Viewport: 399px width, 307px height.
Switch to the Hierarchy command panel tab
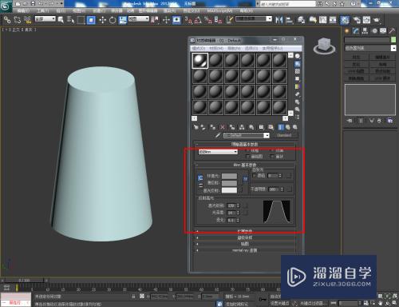[365, 31]
